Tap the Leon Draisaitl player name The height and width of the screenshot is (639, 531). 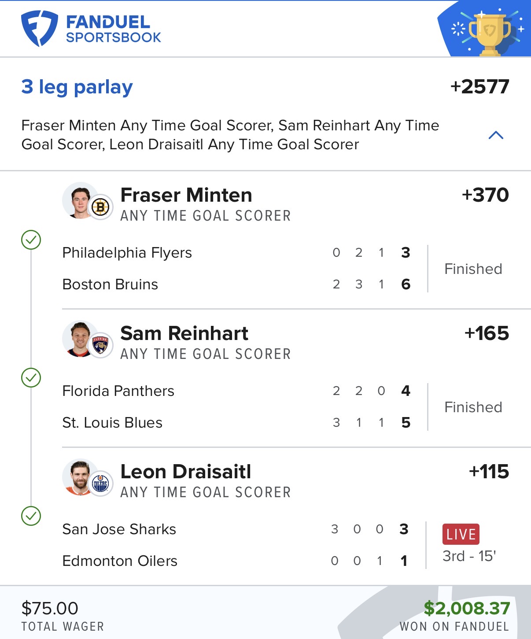pos(186,472)
